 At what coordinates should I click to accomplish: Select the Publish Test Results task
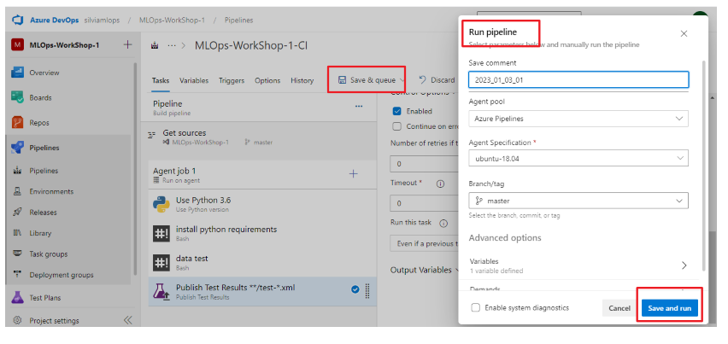pos(262,291)
